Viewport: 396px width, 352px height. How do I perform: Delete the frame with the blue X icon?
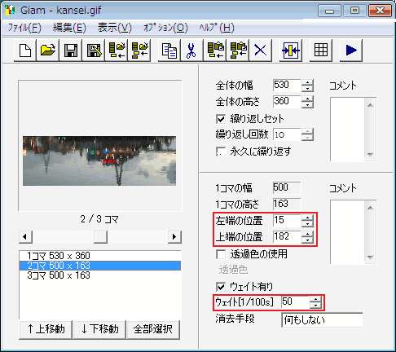click(x=261, y=51)
